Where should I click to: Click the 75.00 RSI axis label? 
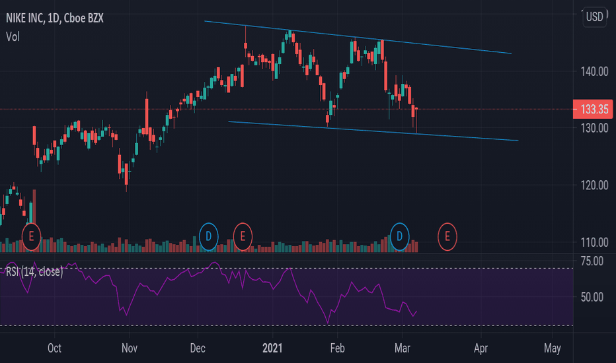click(x=592, y=261)
